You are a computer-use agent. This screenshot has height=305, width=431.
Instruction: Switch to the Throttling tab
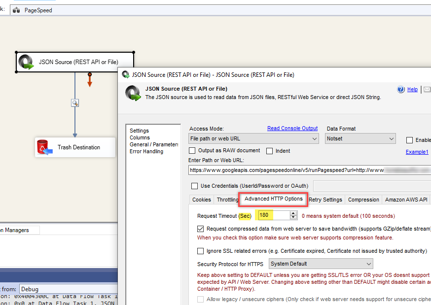coord(227,200)
